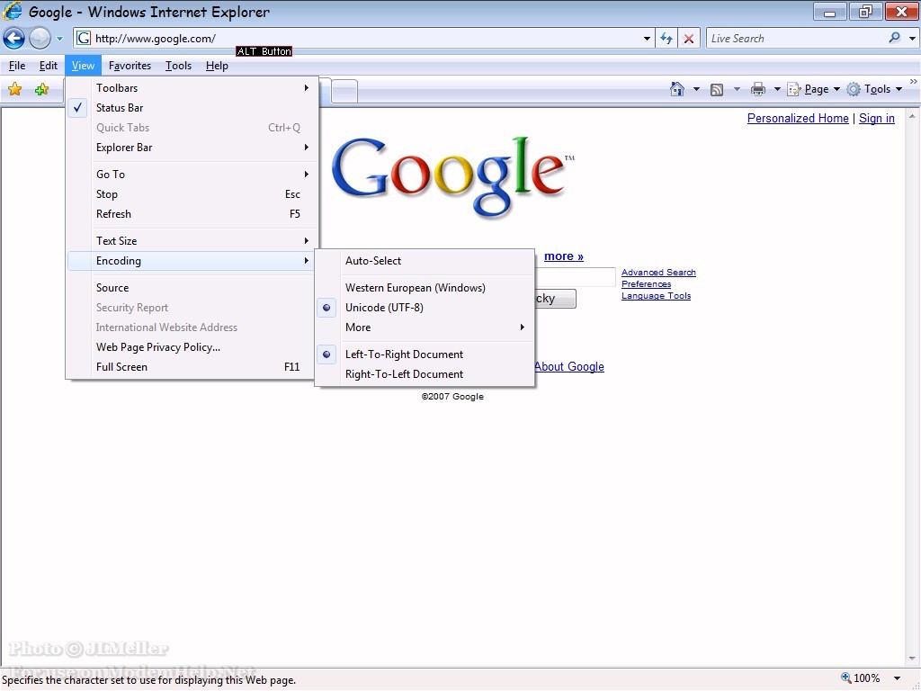Expand the Go To submenu
The height and width of the screenshot is (691, 921).
point(192,175)
